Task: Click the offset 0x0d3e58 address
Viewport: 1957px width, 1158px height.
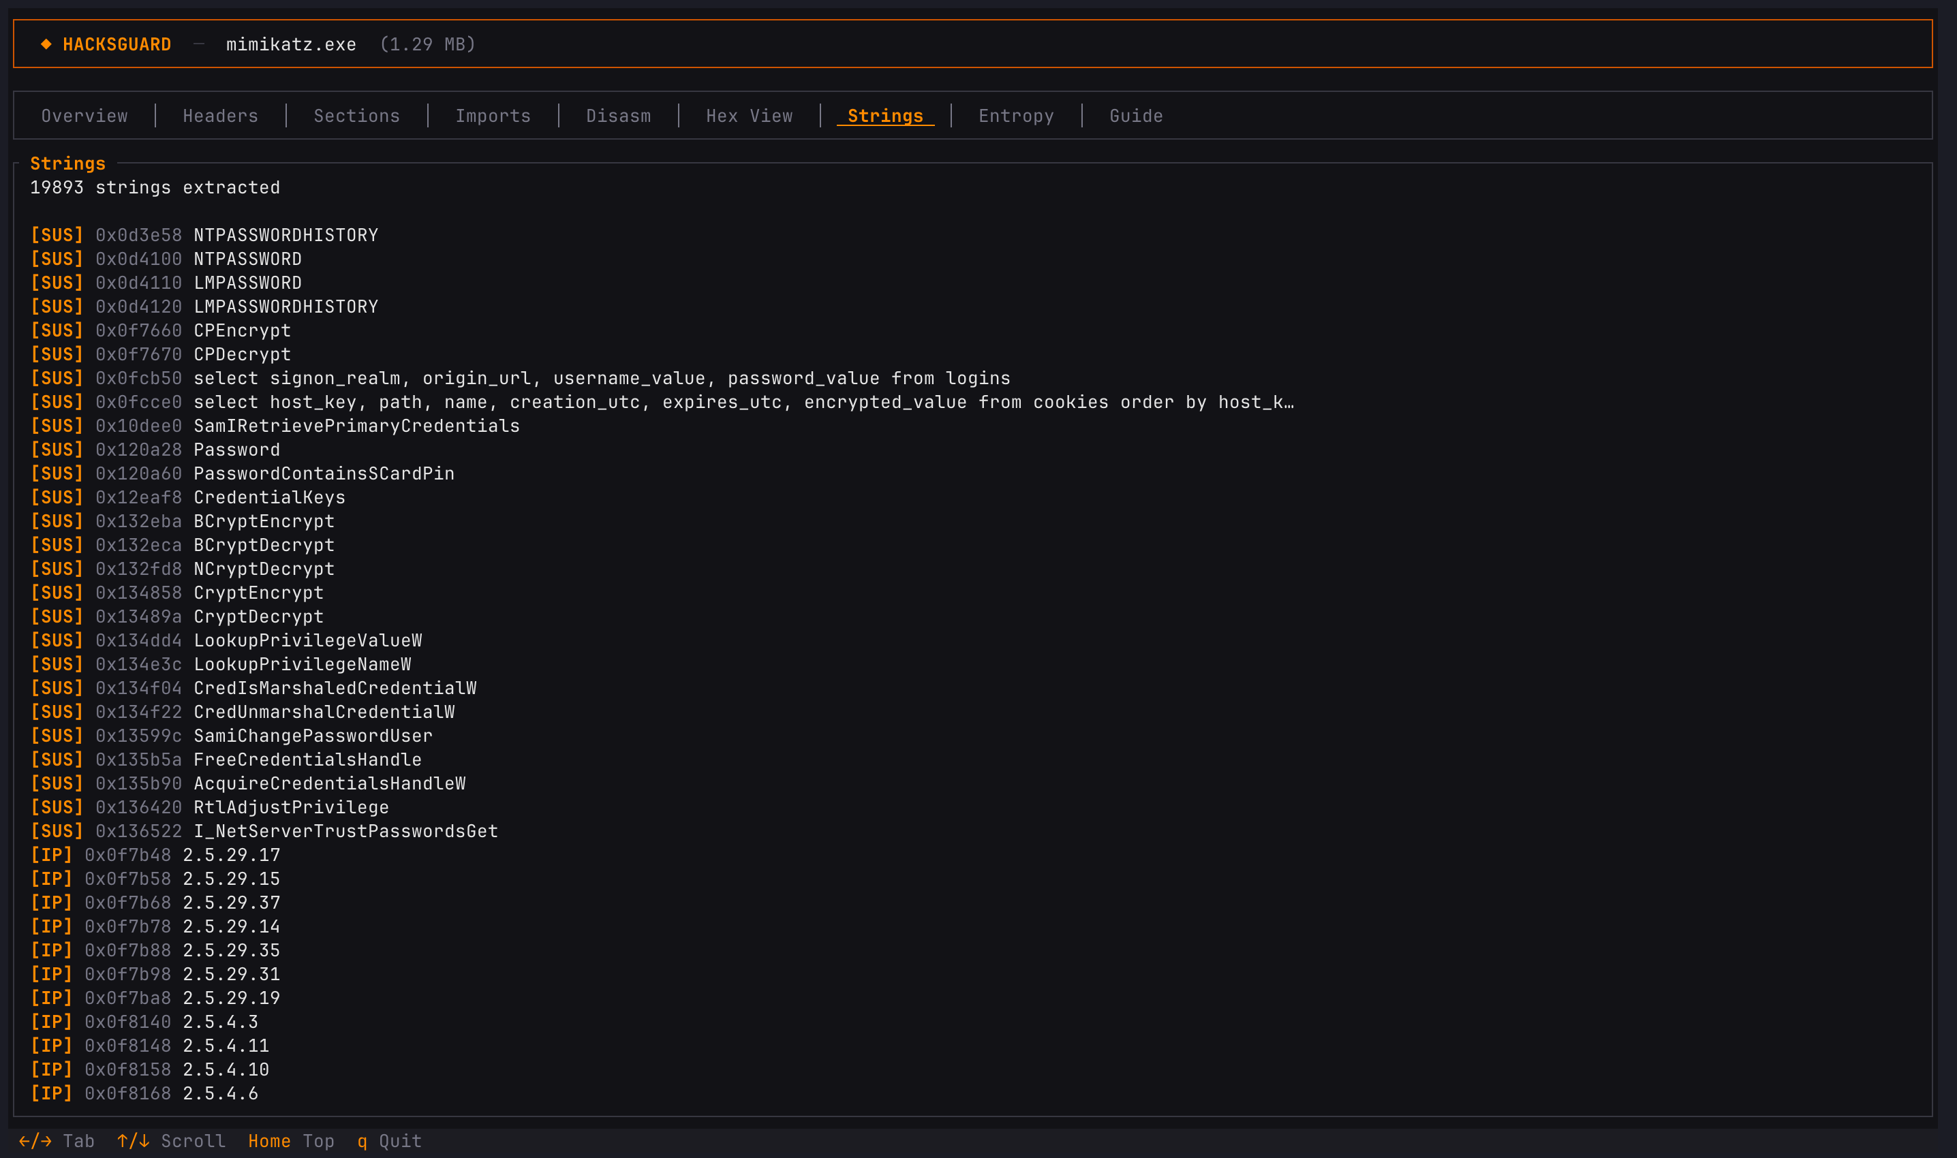Action: [x=138, y=235]
